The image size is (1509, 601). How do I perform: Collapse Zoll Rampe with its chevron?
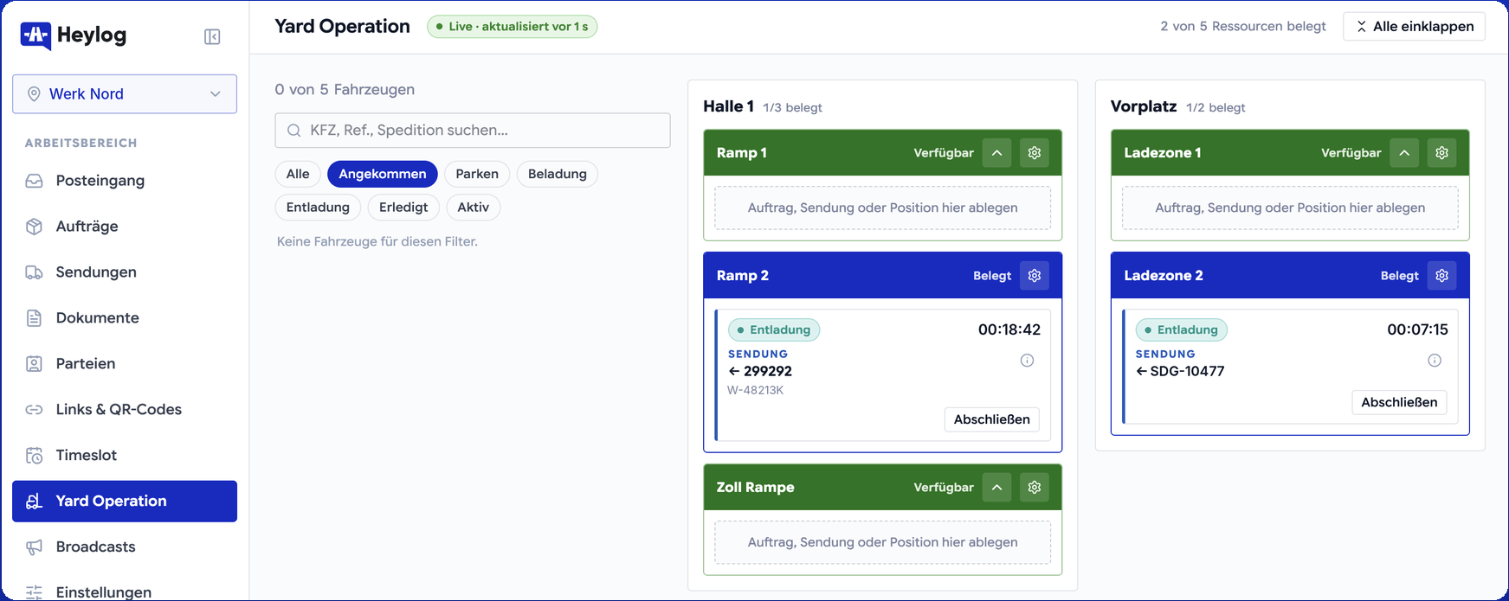point(997,488)
